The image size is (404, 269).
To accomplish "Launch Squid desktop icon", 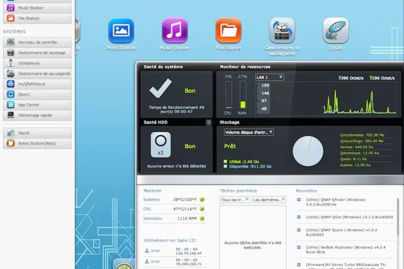I will tap(336, 31).
